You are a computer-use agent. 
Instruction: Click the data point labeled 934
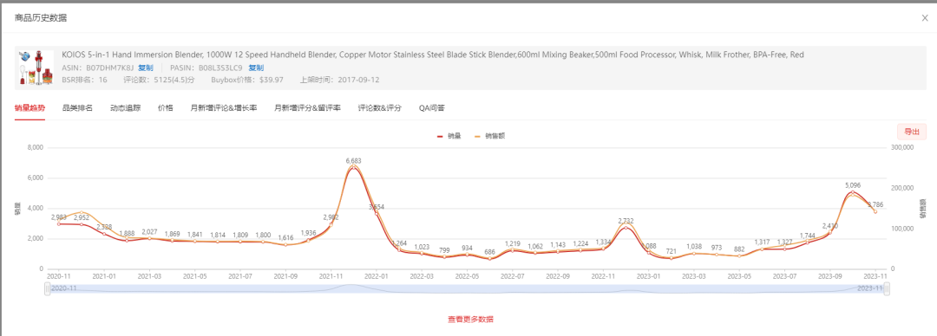(x=467, y=255)
